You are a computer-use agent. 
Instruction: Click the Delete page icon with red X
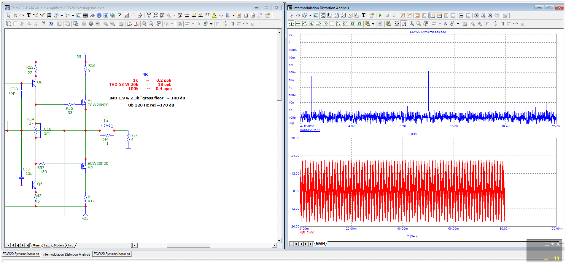pos(136,24)
